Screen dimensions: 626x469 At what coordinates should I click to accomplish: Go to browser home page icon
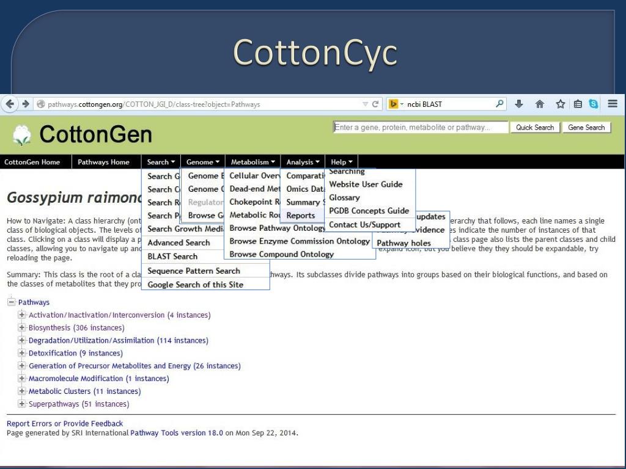tap(540, 104)
